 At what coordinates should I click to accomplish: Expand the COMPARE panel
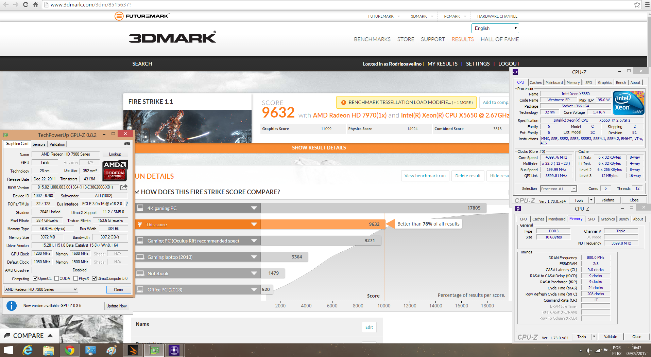tap(29, 336)
